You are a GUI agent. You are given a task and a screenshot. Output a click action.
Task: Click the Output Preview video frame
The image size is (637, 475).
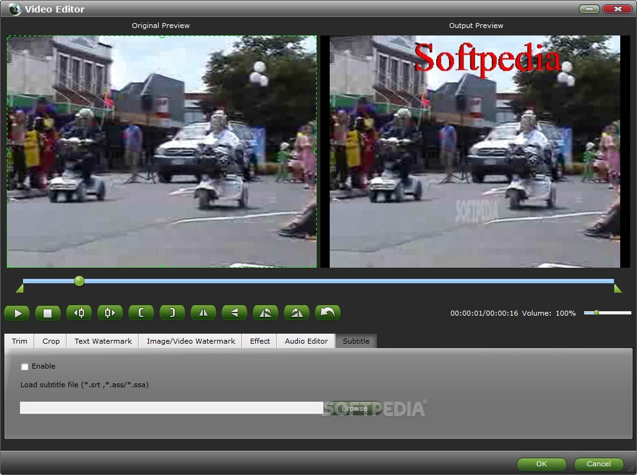(x=475, y=151)
